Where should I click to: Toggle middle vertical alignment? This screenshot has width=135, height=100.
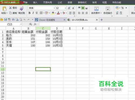[83, 8]
